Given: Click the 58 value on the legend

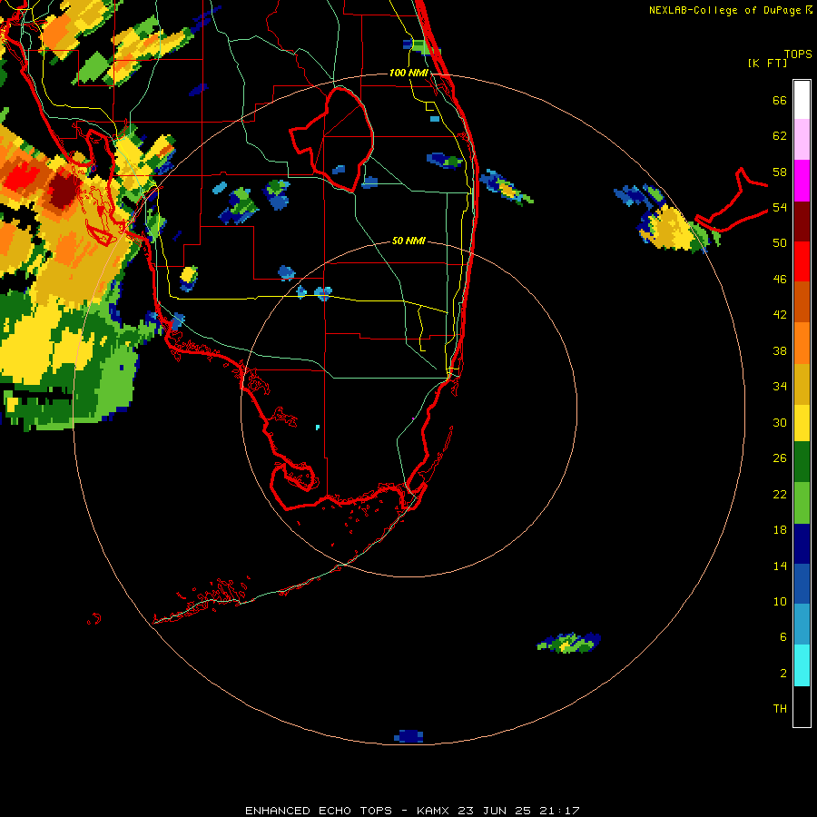Looking at the screenshot, I should pos(780,172).
